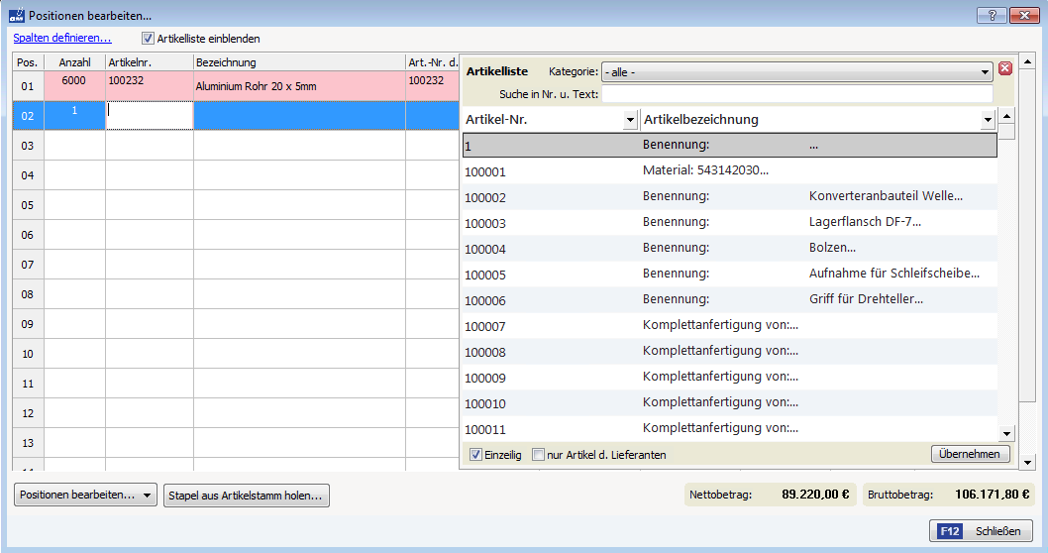1048x553 pixels.
Task: Open the Positionen bearbeiten dropdown button
Action: coord(85,495)
